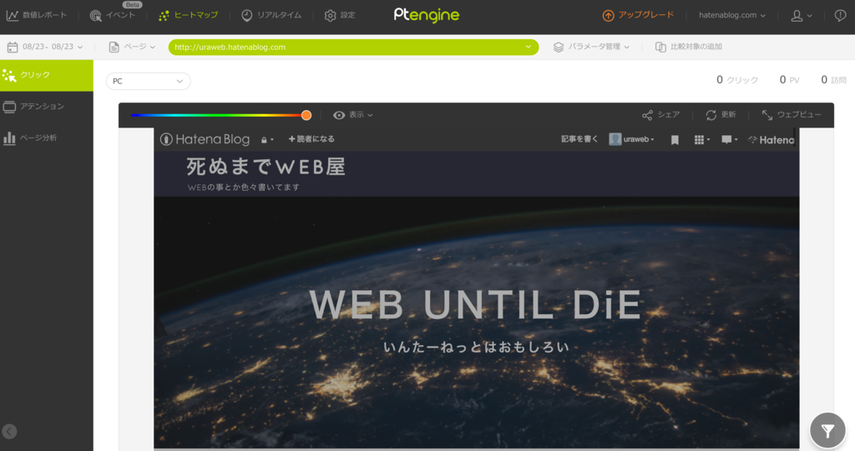This screenshot has width=855, height=451.
Task: Open the grid apps icon in Hatena bar
Action: pyautogui.click(x=701, y=140)
